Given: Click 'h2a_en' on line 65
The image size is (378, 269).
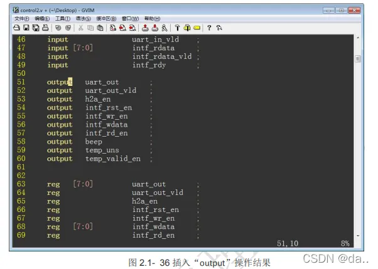Looking at the screenshot, I should pos(144,201).
